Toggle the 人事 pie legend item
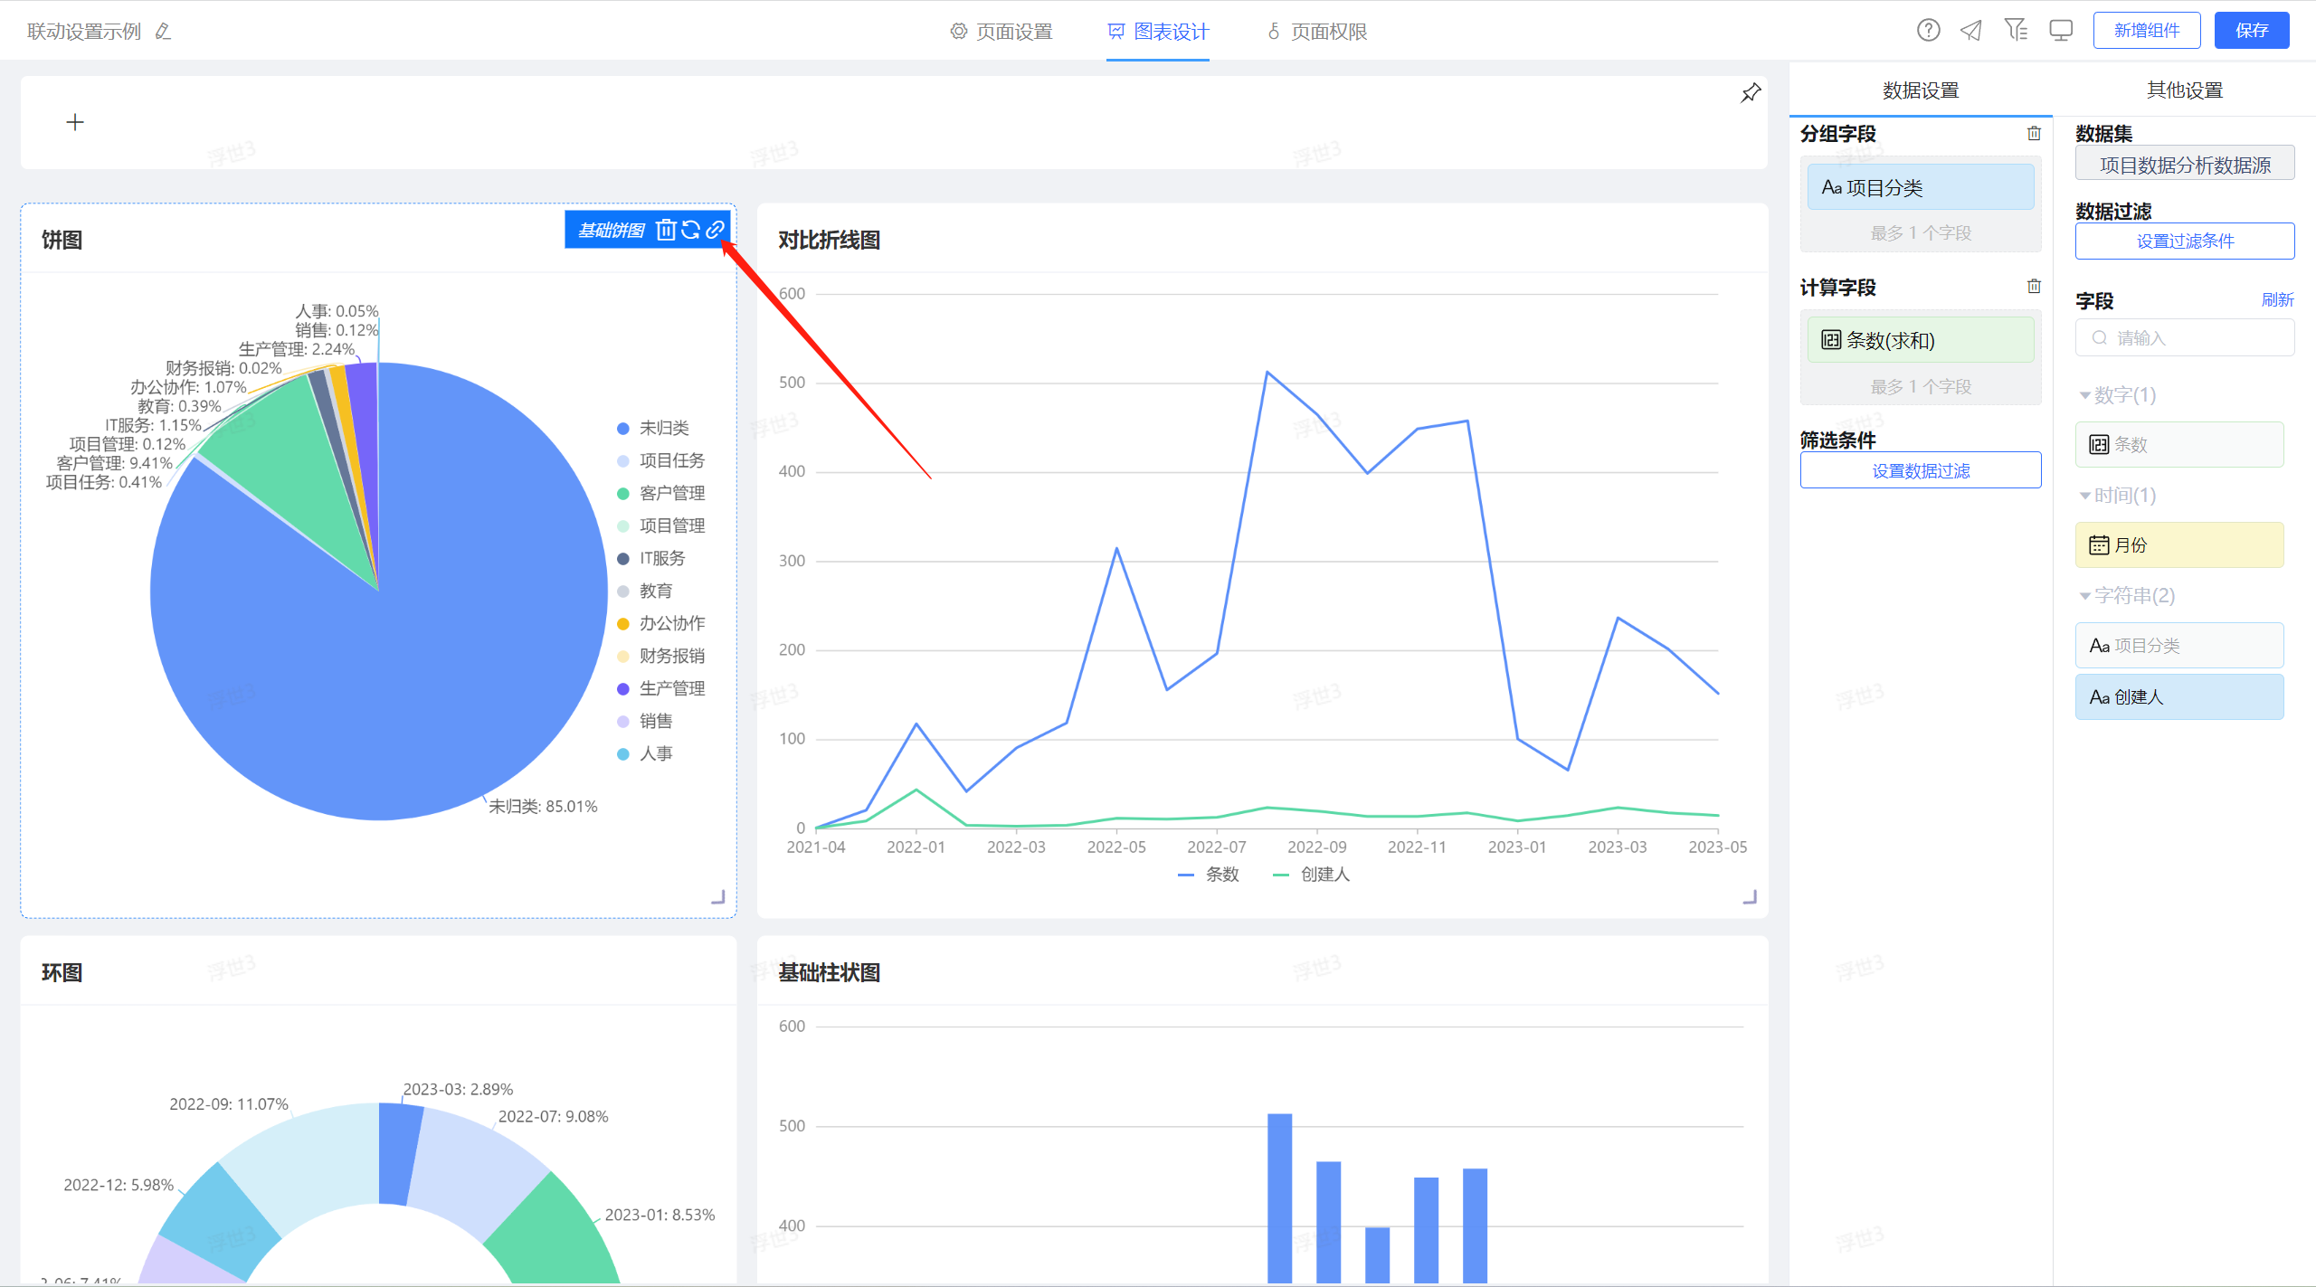2316x1287 pixels. pos(645,753)
